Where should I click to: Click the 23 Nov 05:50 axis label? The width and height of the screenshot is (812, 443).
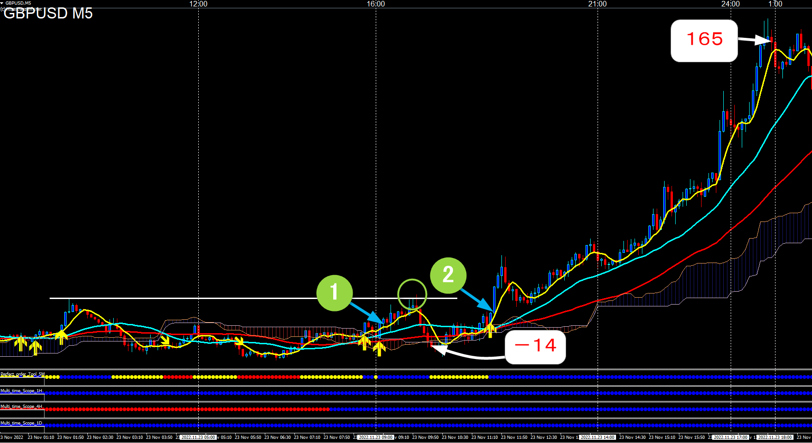[248, 437]
